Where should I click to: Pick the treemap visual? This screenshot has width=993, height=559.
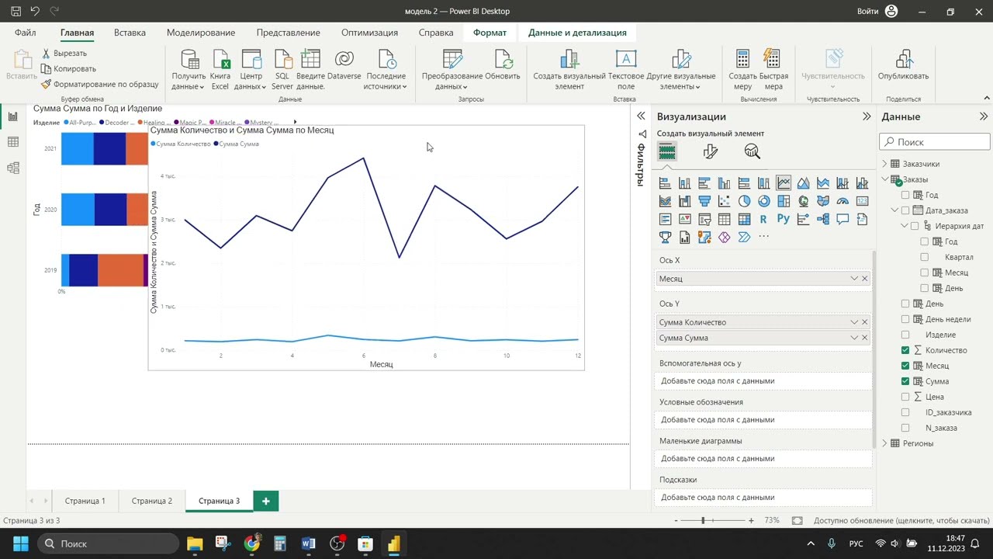pyautogui.click(x=784, y=201)
